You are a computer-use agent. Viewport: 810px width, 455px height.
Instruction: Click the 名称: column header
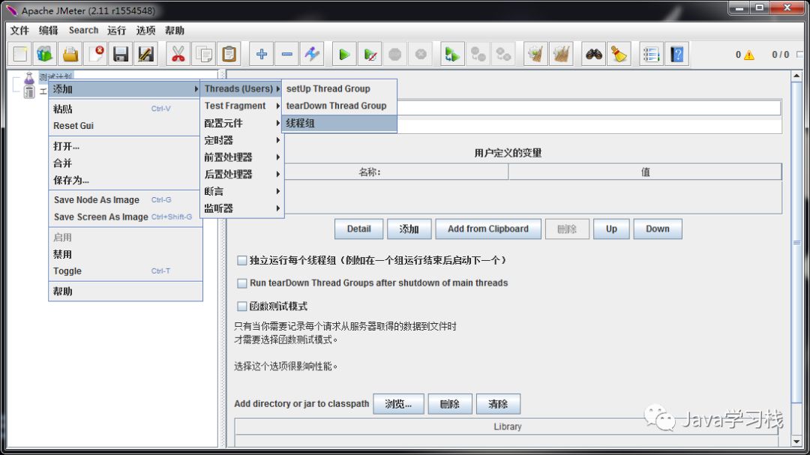(x=369, y=172)
